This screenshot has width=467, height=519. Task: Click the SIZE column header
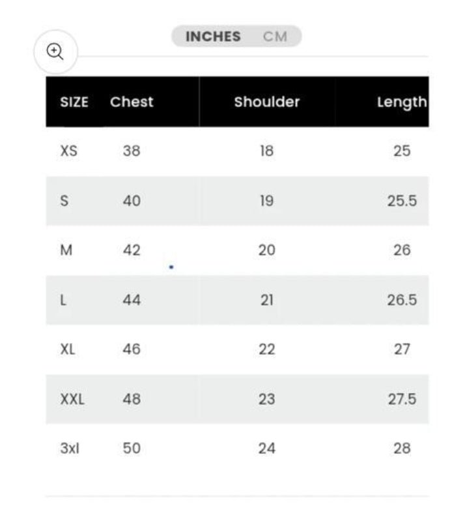point(74,102)
